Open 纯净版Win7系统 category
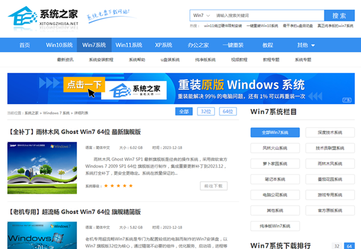 click(275, 226)
